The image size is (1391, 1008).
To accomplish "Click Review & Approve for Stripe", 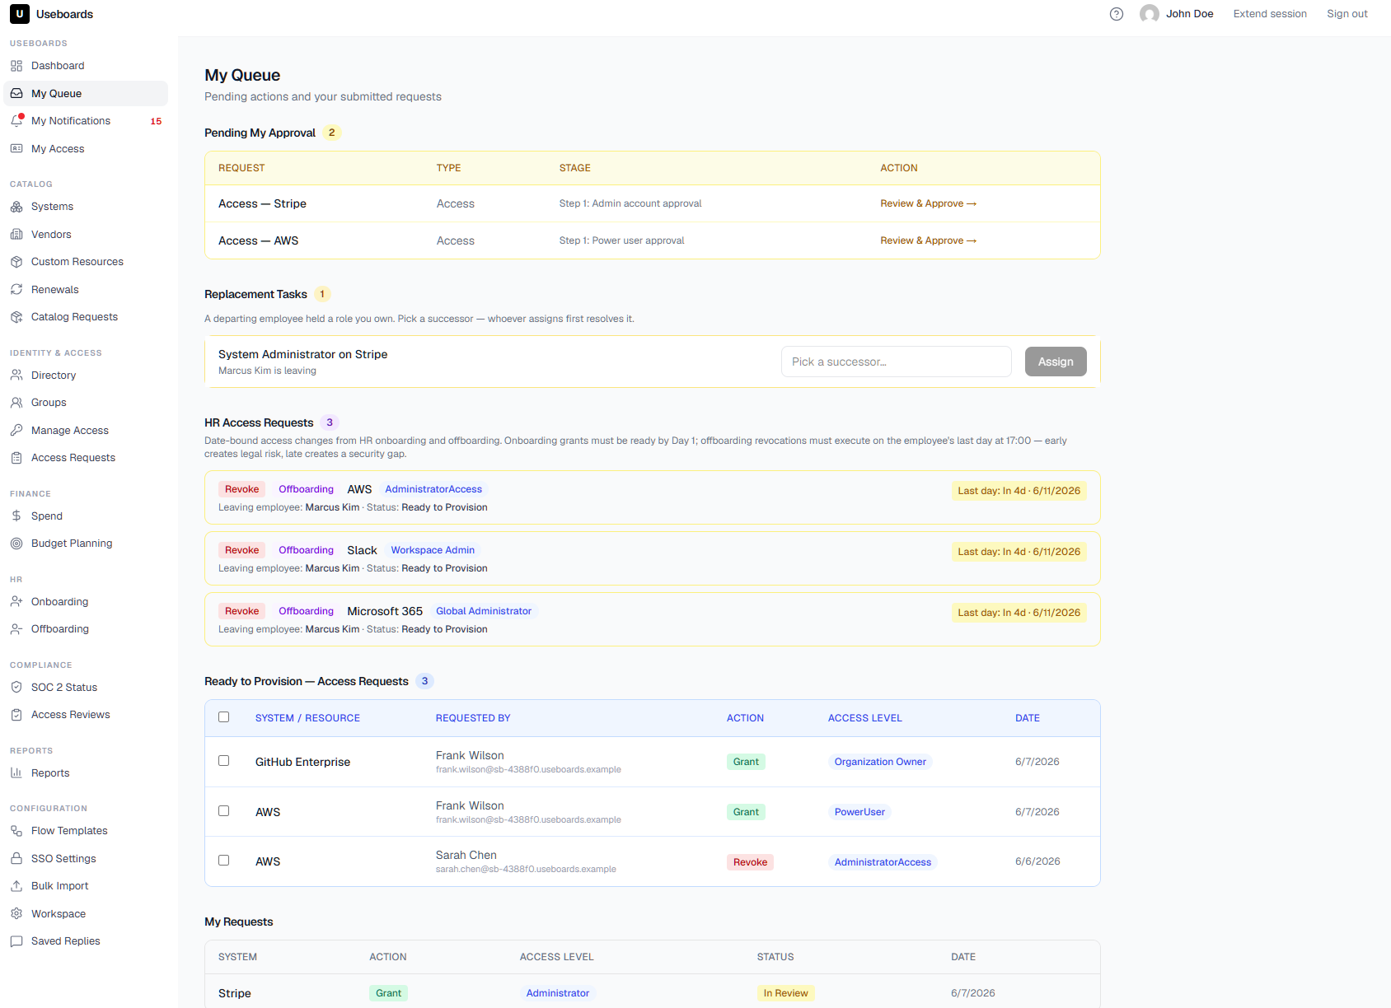I will (928, 203).
